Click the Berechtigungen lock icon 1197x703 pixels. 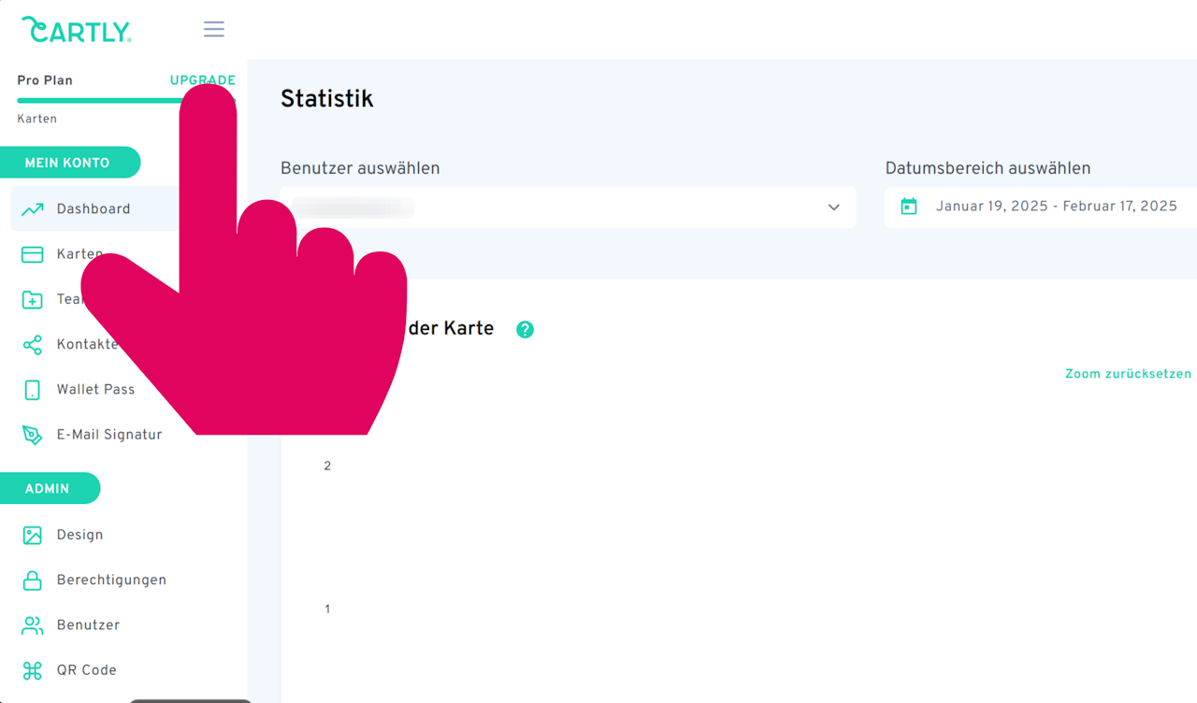pyautogui.click(x=33, y=581)
